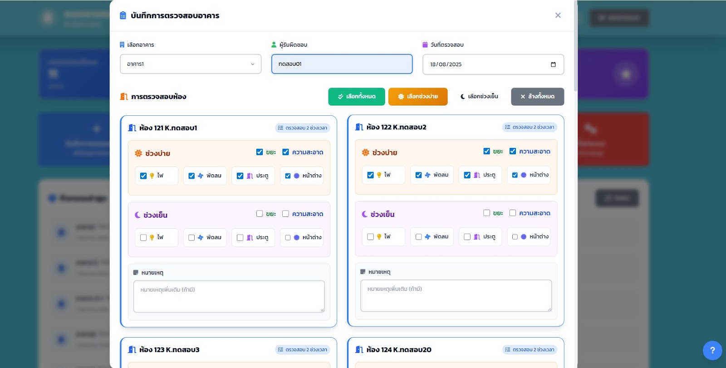
Task: Click the sun icon of ห้อง 122 ช่วงบ่าย
Action: 366,152
